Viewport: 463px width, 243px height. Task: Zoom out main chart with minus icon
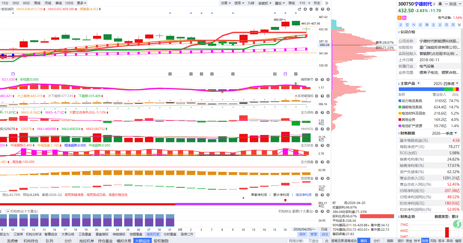(311, 9)
